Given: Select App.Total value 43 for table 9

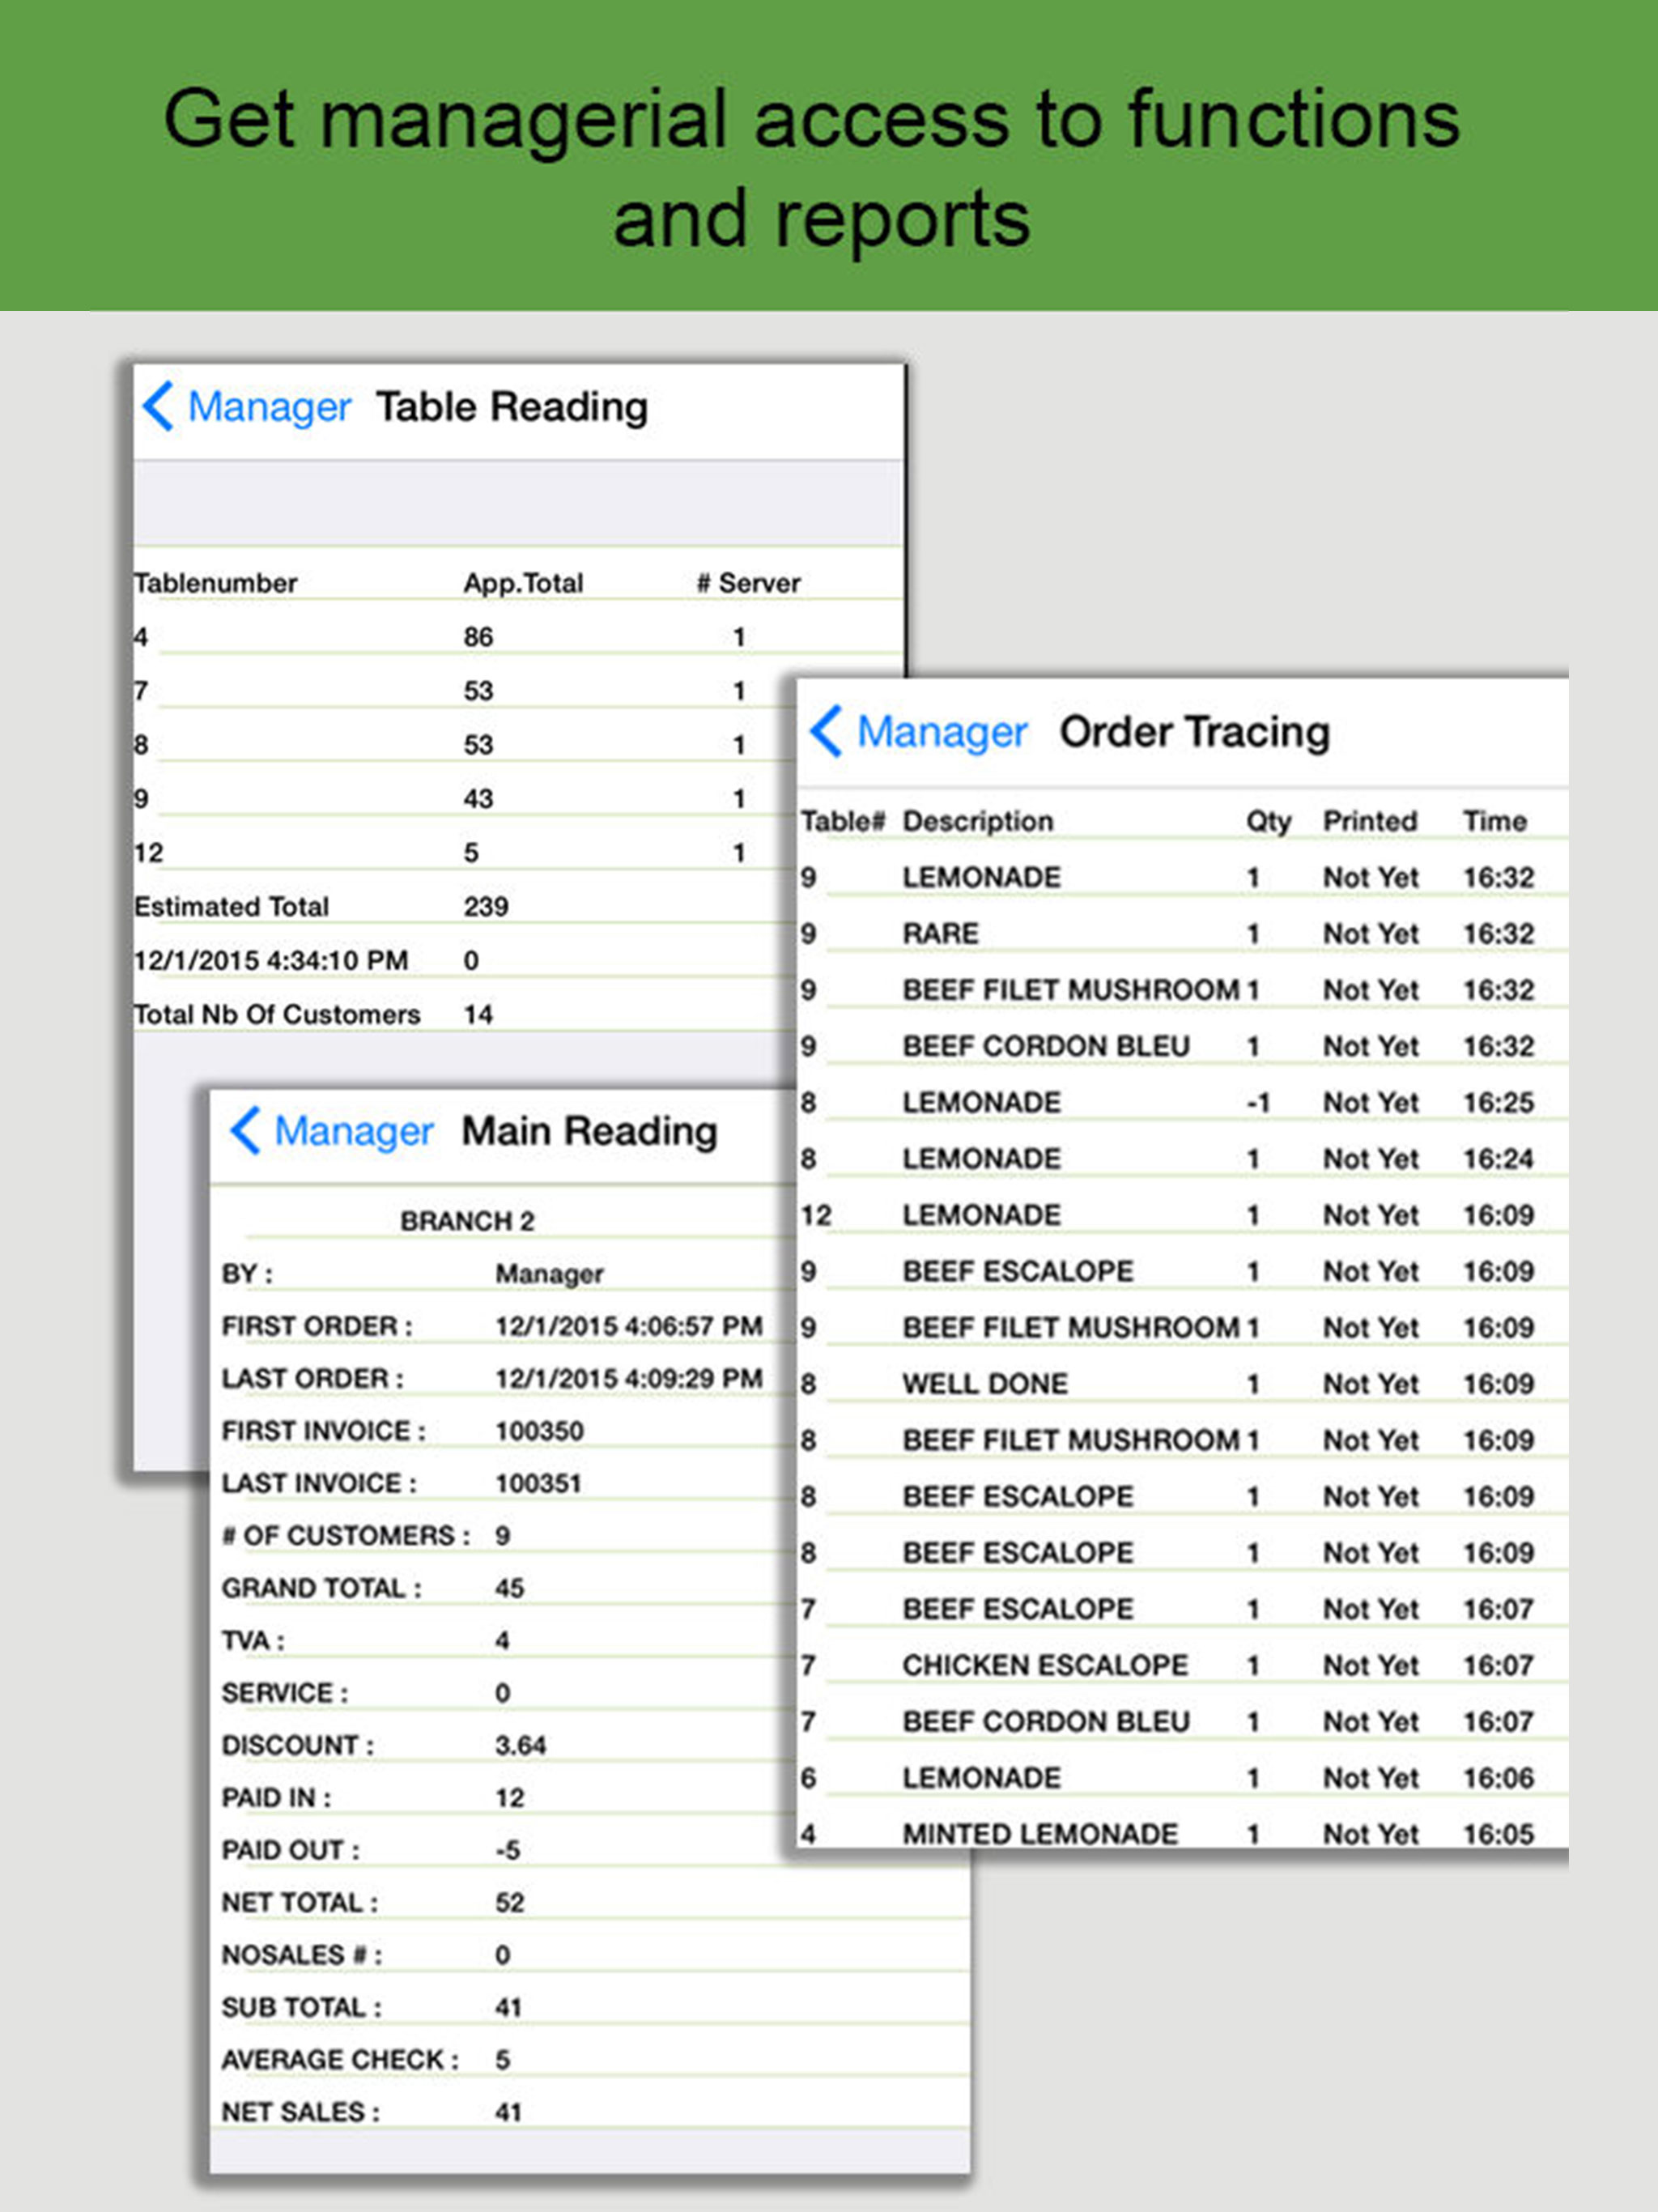Looking at the screenshot, I should [478, 799].
